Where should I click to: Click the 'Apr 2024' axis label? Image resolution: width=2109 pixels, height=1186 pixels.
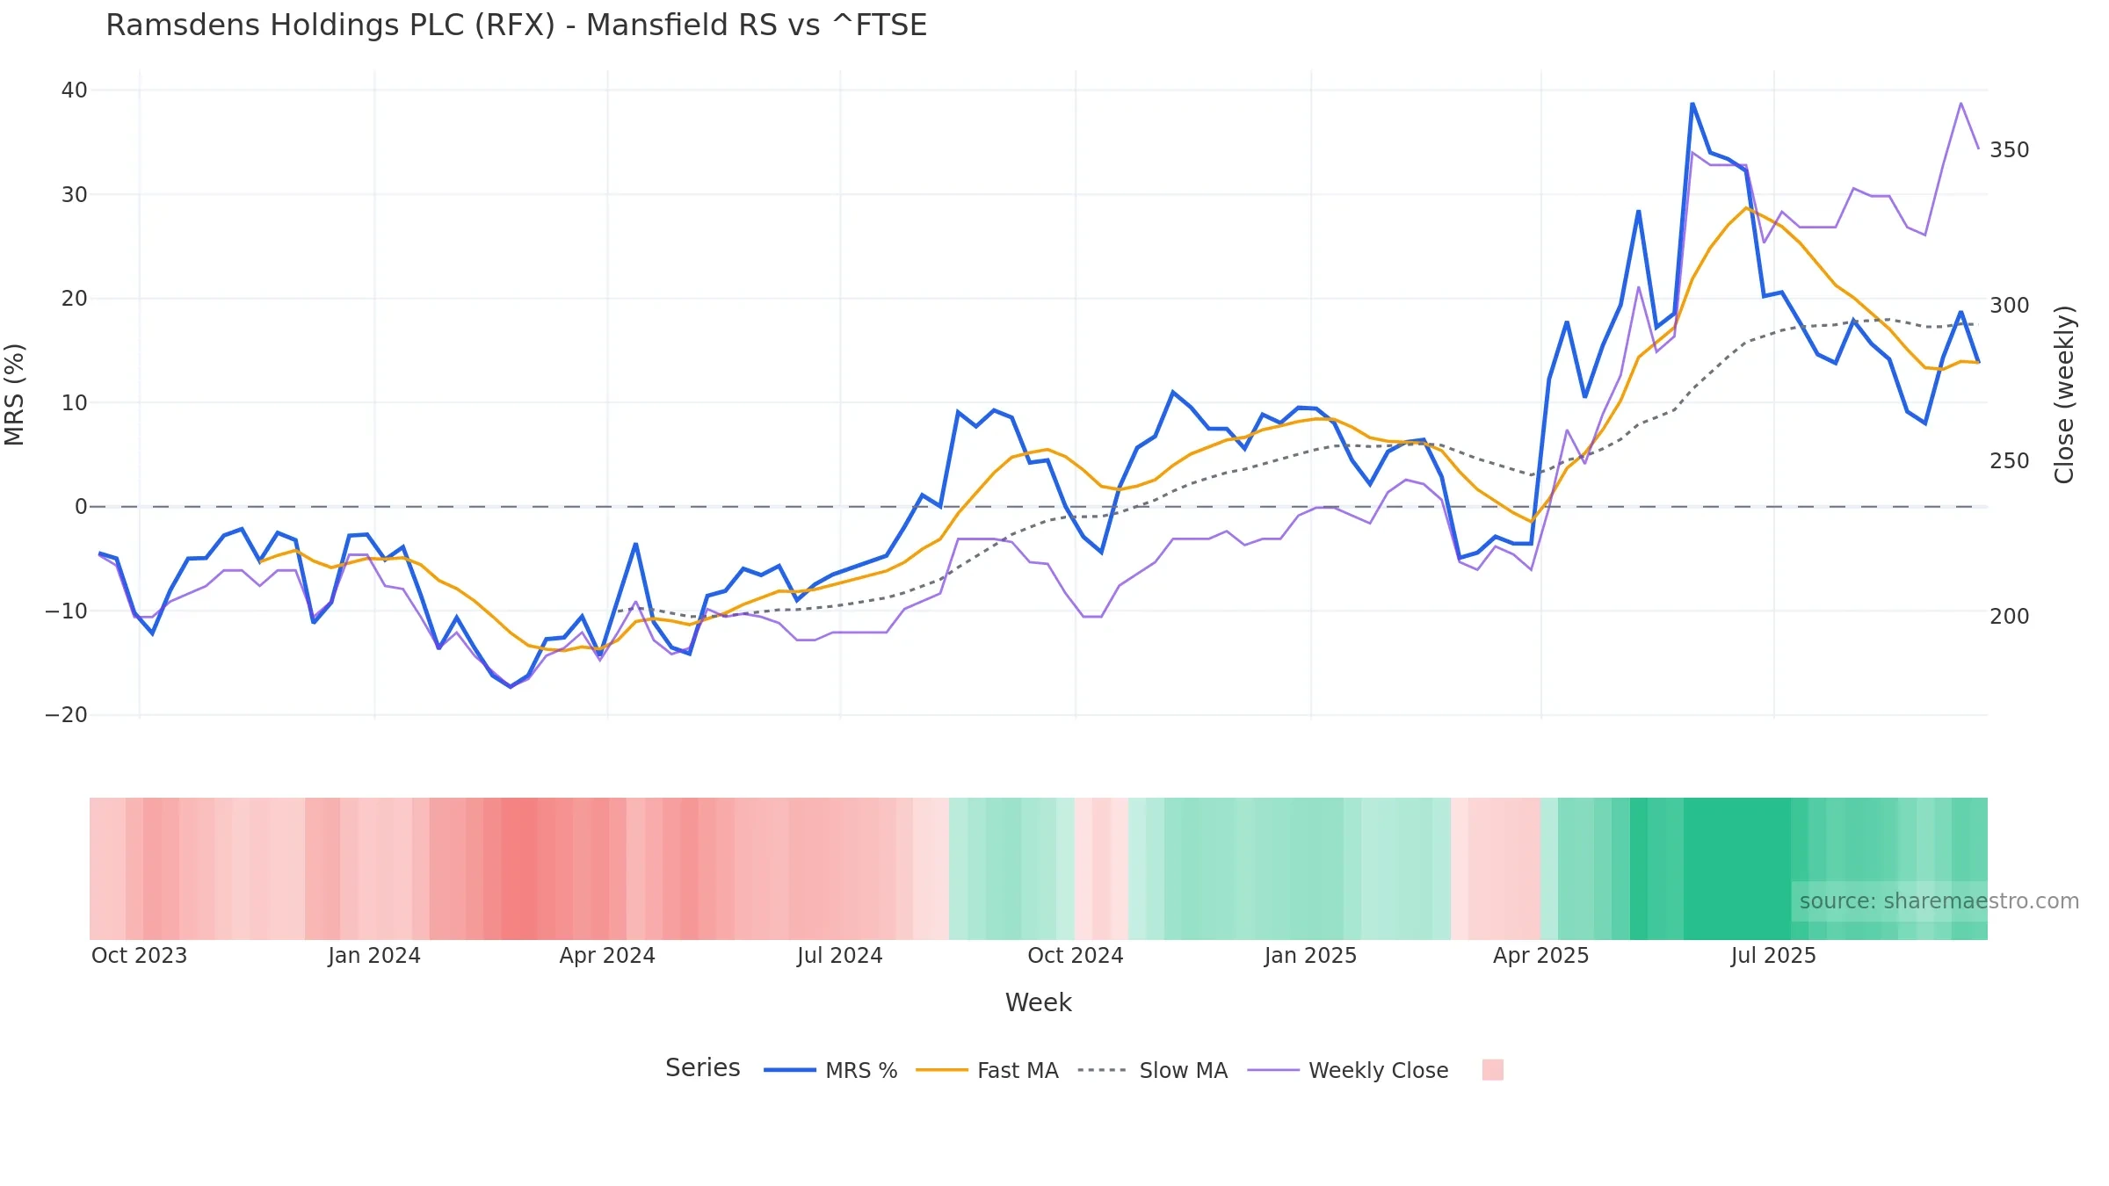pos(607,956)
